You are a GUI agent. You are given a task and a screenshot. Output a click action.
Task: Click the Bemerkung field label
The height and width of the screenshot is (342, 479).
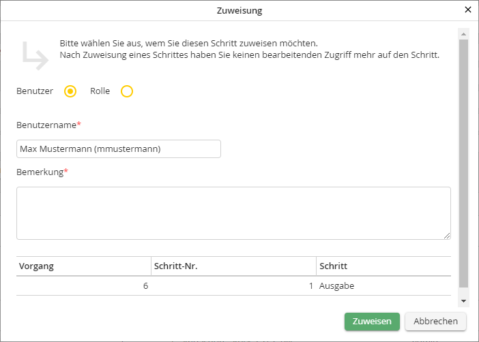coord(40,172)
